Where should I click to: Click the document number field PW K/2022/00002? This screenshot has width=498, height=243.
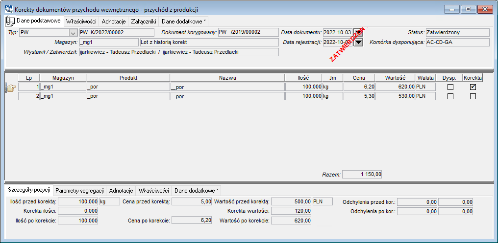coord(117,33)
